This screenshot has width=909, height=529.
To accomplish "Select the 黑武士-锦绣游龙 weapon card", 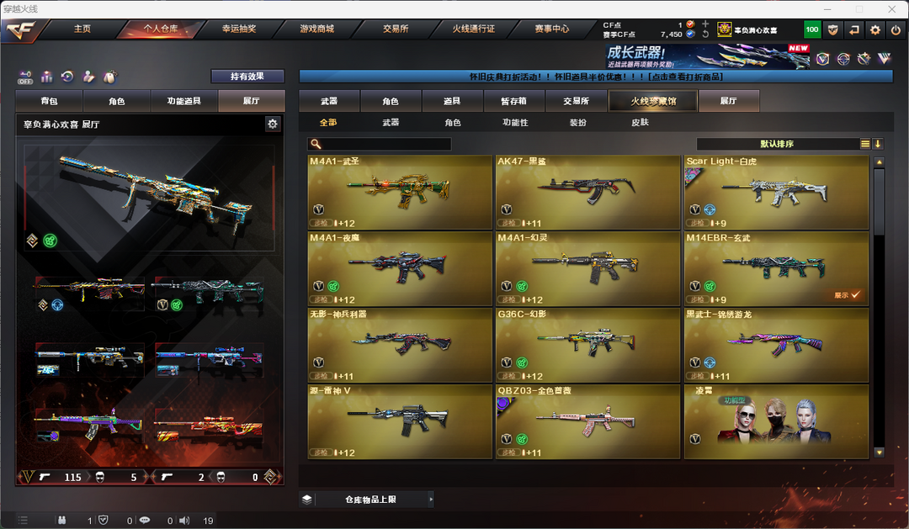I will pos(776,346).
